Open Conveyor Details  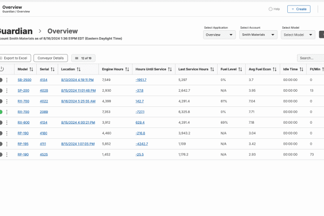point(51,58)
